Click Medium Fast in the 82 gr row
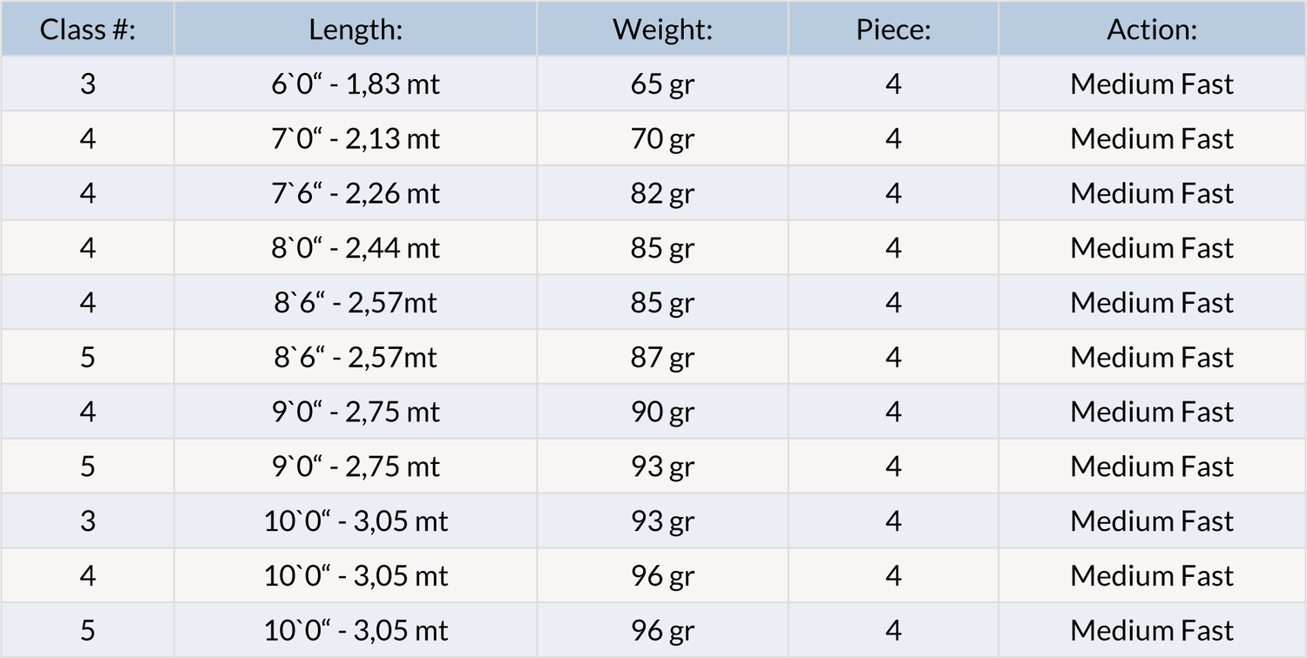 (x=1152, y=193)
